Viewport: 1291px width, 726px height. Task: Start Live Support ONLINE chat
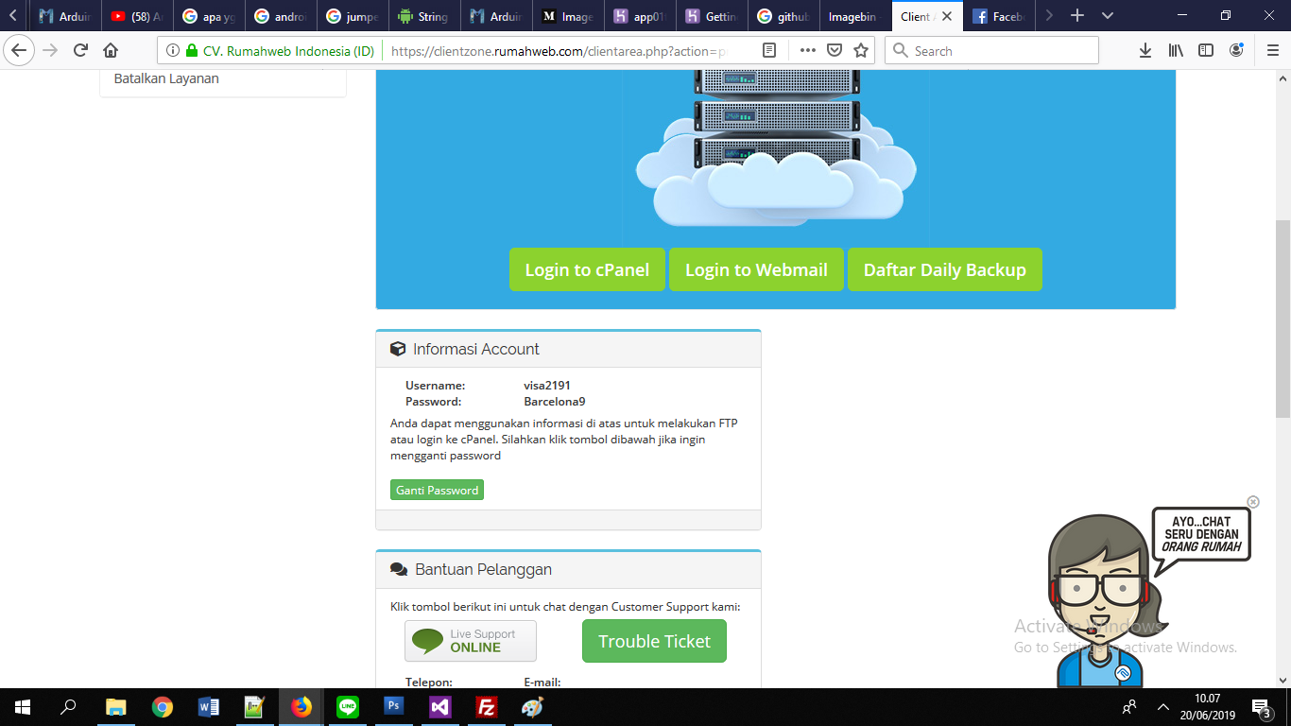click(471, 641)
